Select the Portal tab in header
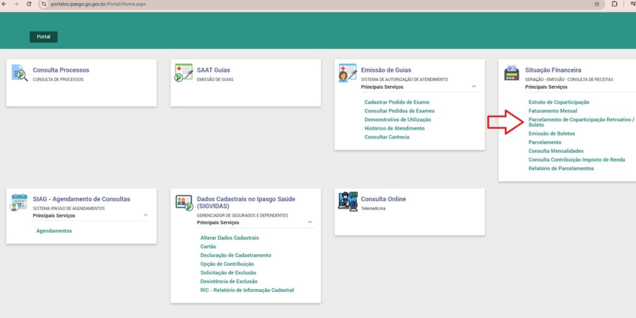The height and width of the screenshot is (318, 636). 43,37
